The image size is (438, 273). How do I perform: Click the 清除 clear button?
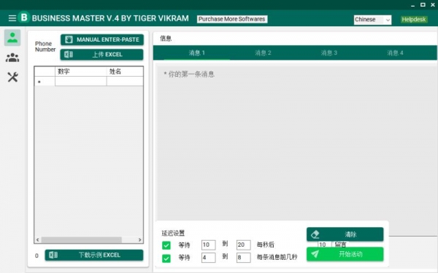pyautogui.click(x=345, y=234)
